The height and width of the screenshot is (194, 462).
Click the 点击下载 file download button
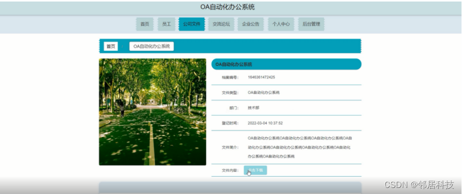(255, 170)
